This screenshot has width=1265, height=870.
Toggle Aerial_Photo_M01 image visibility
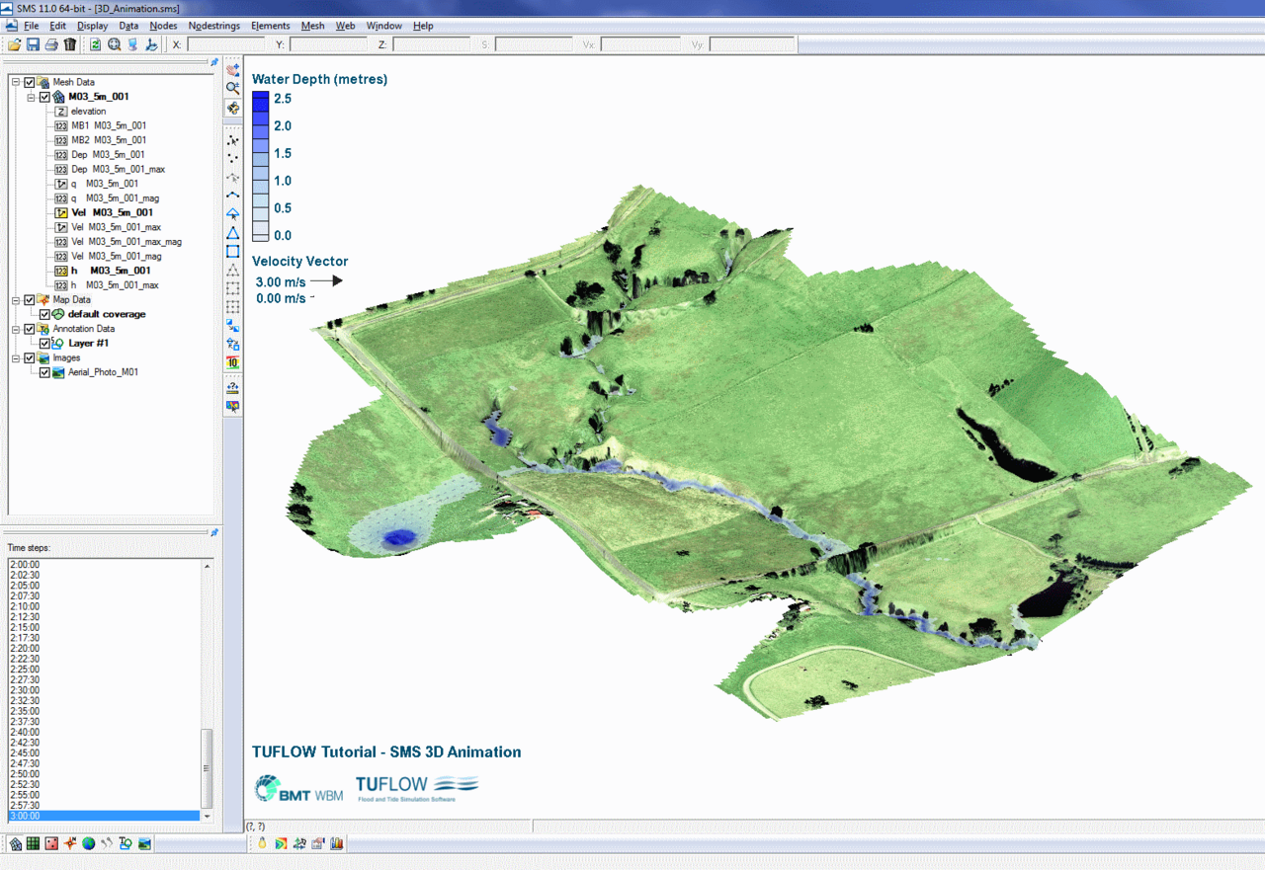tap(44, 373)
